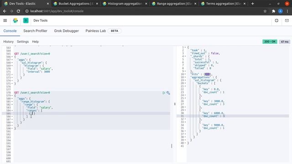
Task: Close the Dev Tools - Elastic tab
Action: coord(48,4)
